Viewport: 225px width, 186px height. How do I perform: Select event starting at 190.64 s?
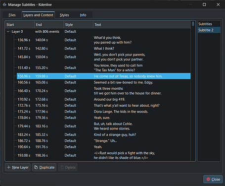point(104,147)
